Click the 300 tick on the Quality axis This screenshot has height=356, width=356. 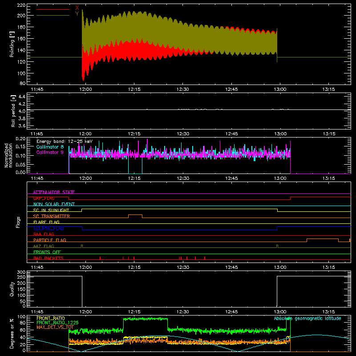21,272
